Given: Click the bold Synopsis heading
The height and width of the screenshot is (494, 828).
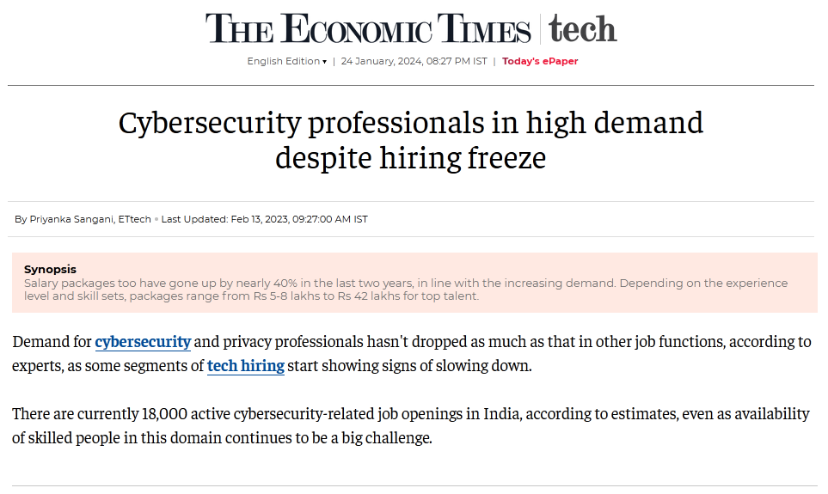Looking at the screenshot, I should click(50, 270).
